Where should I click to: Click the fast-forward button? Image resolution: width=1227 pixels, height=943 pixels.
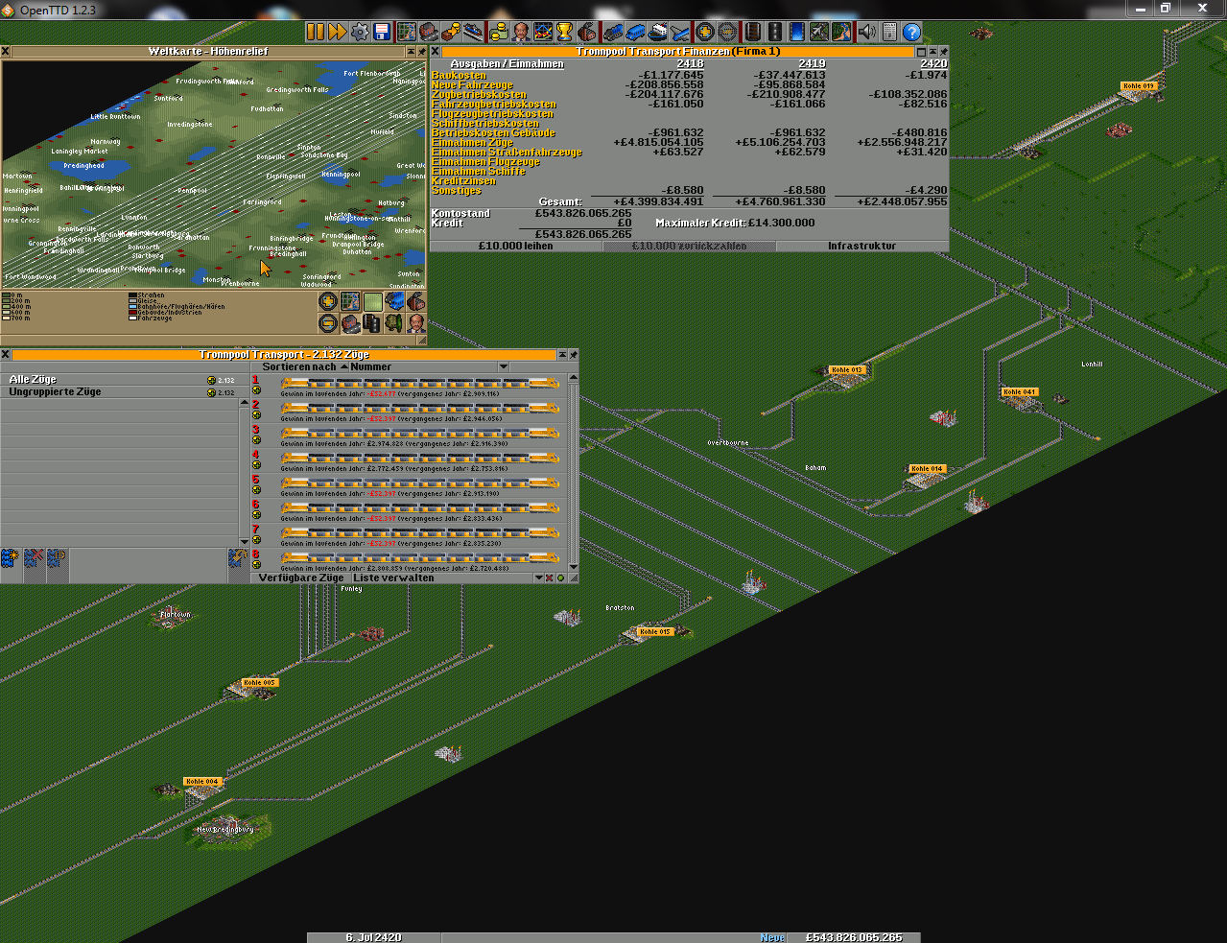tap(338, 32)
